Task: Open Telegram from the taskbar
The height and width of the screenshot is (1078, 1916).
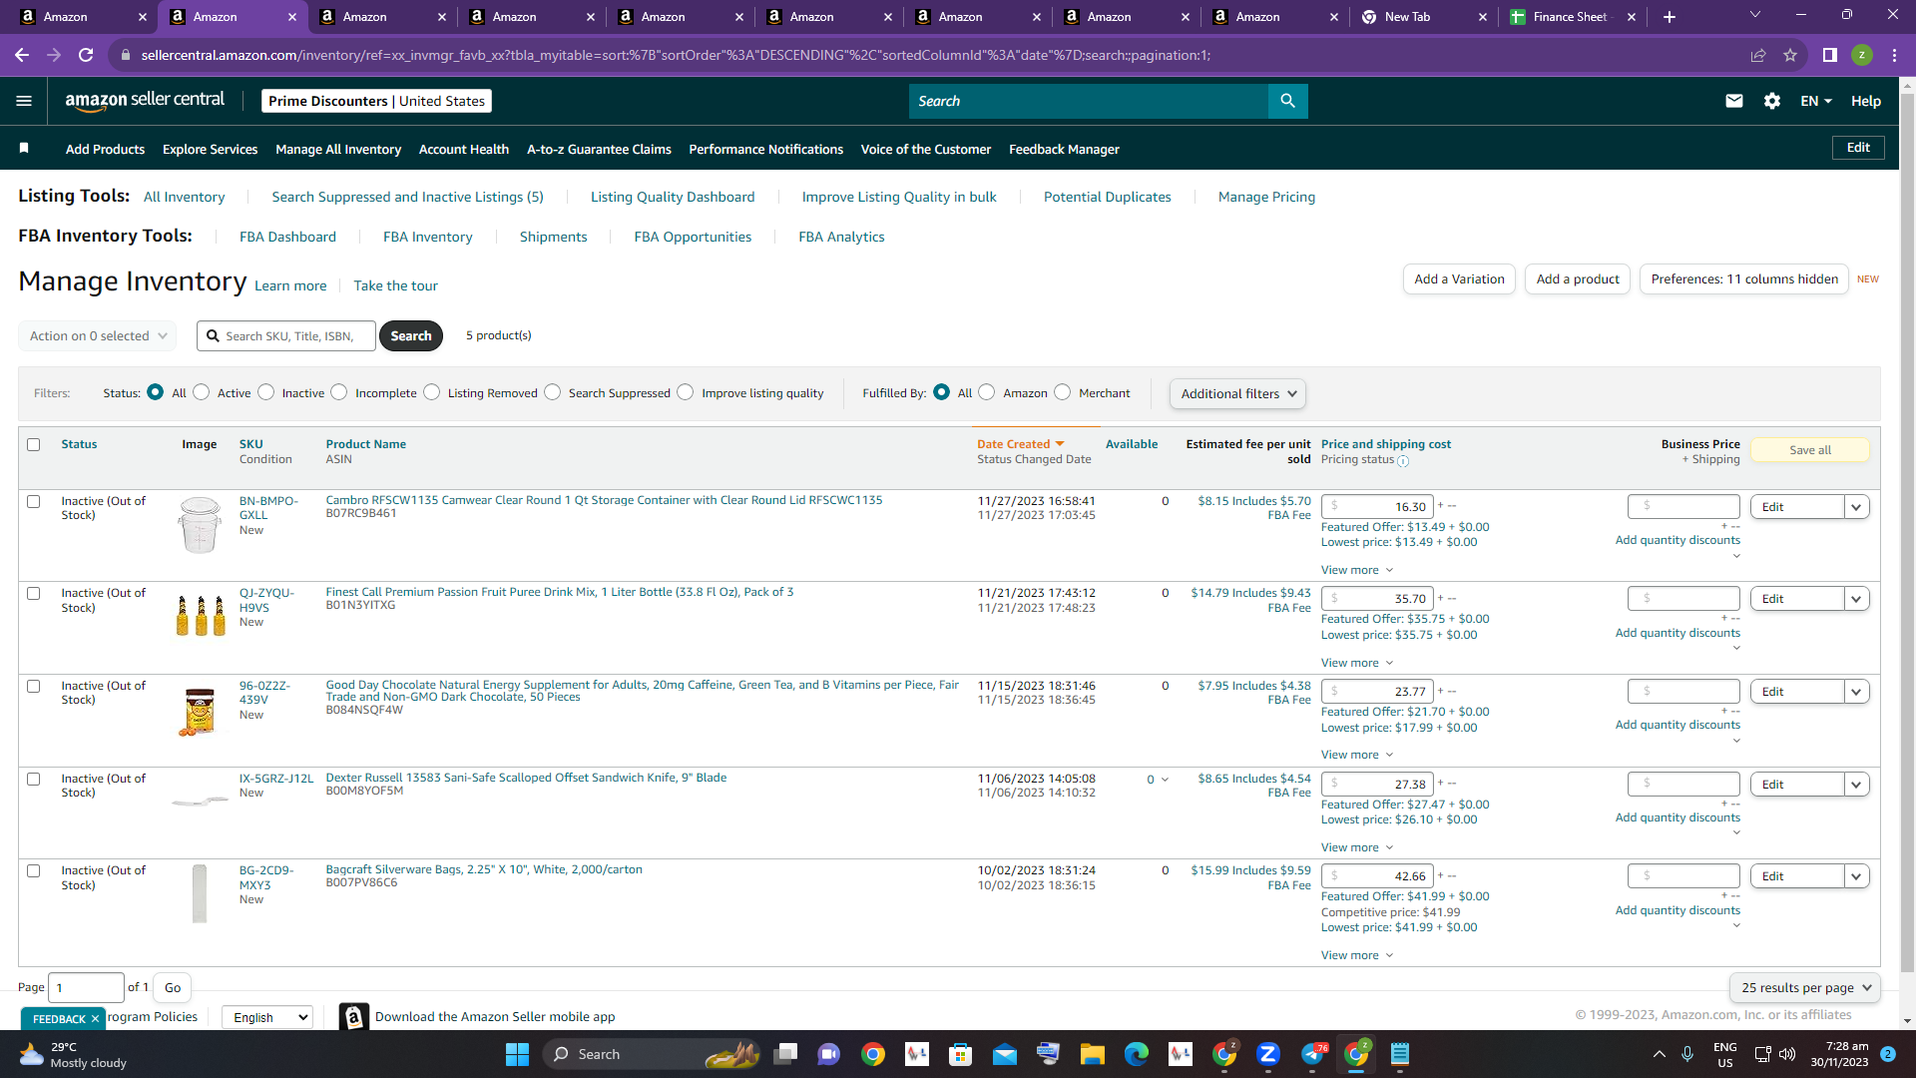Action: pos(1313,1054)
